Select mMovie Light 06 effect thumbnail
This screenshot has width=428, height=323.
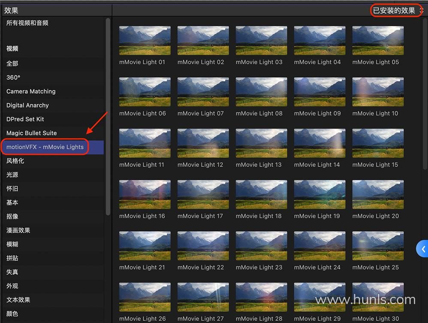tap(145, 92)
